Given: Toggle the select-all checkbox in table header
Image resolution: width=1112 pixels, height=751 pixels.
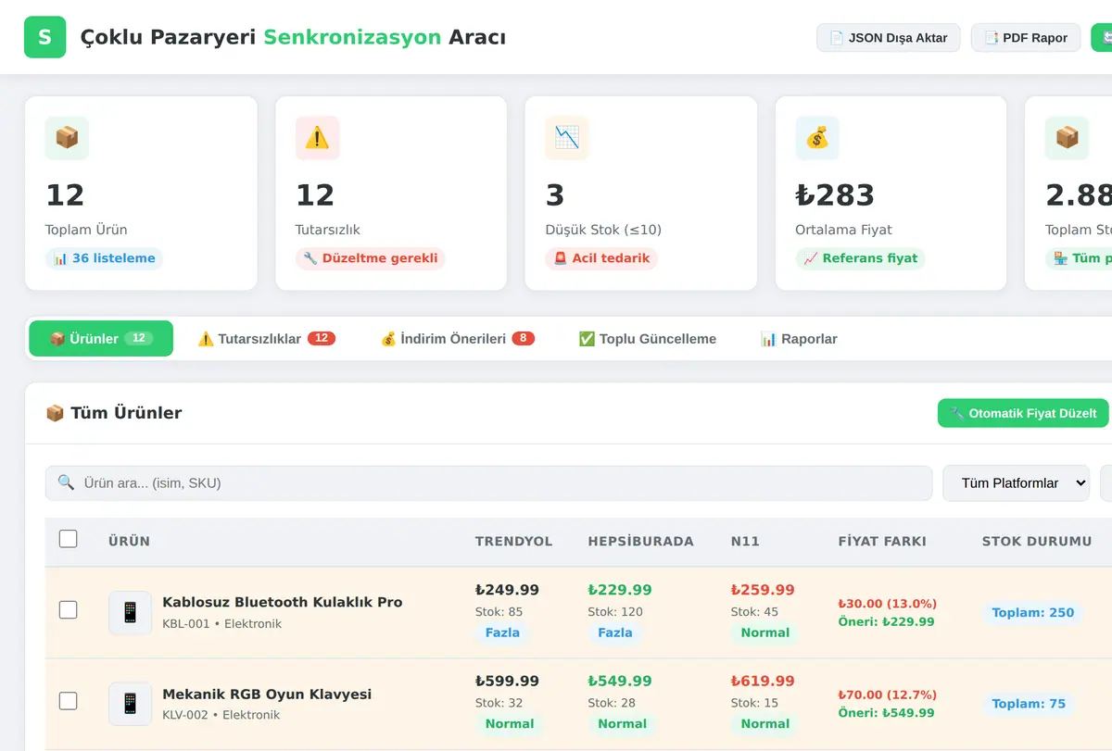Looking at the screenshot, I should (68, 539).
